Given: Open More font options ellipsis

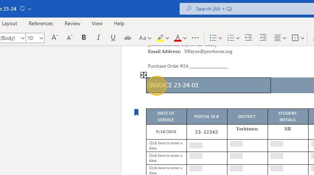Looking at the screenshot, I should click(195, 38).
